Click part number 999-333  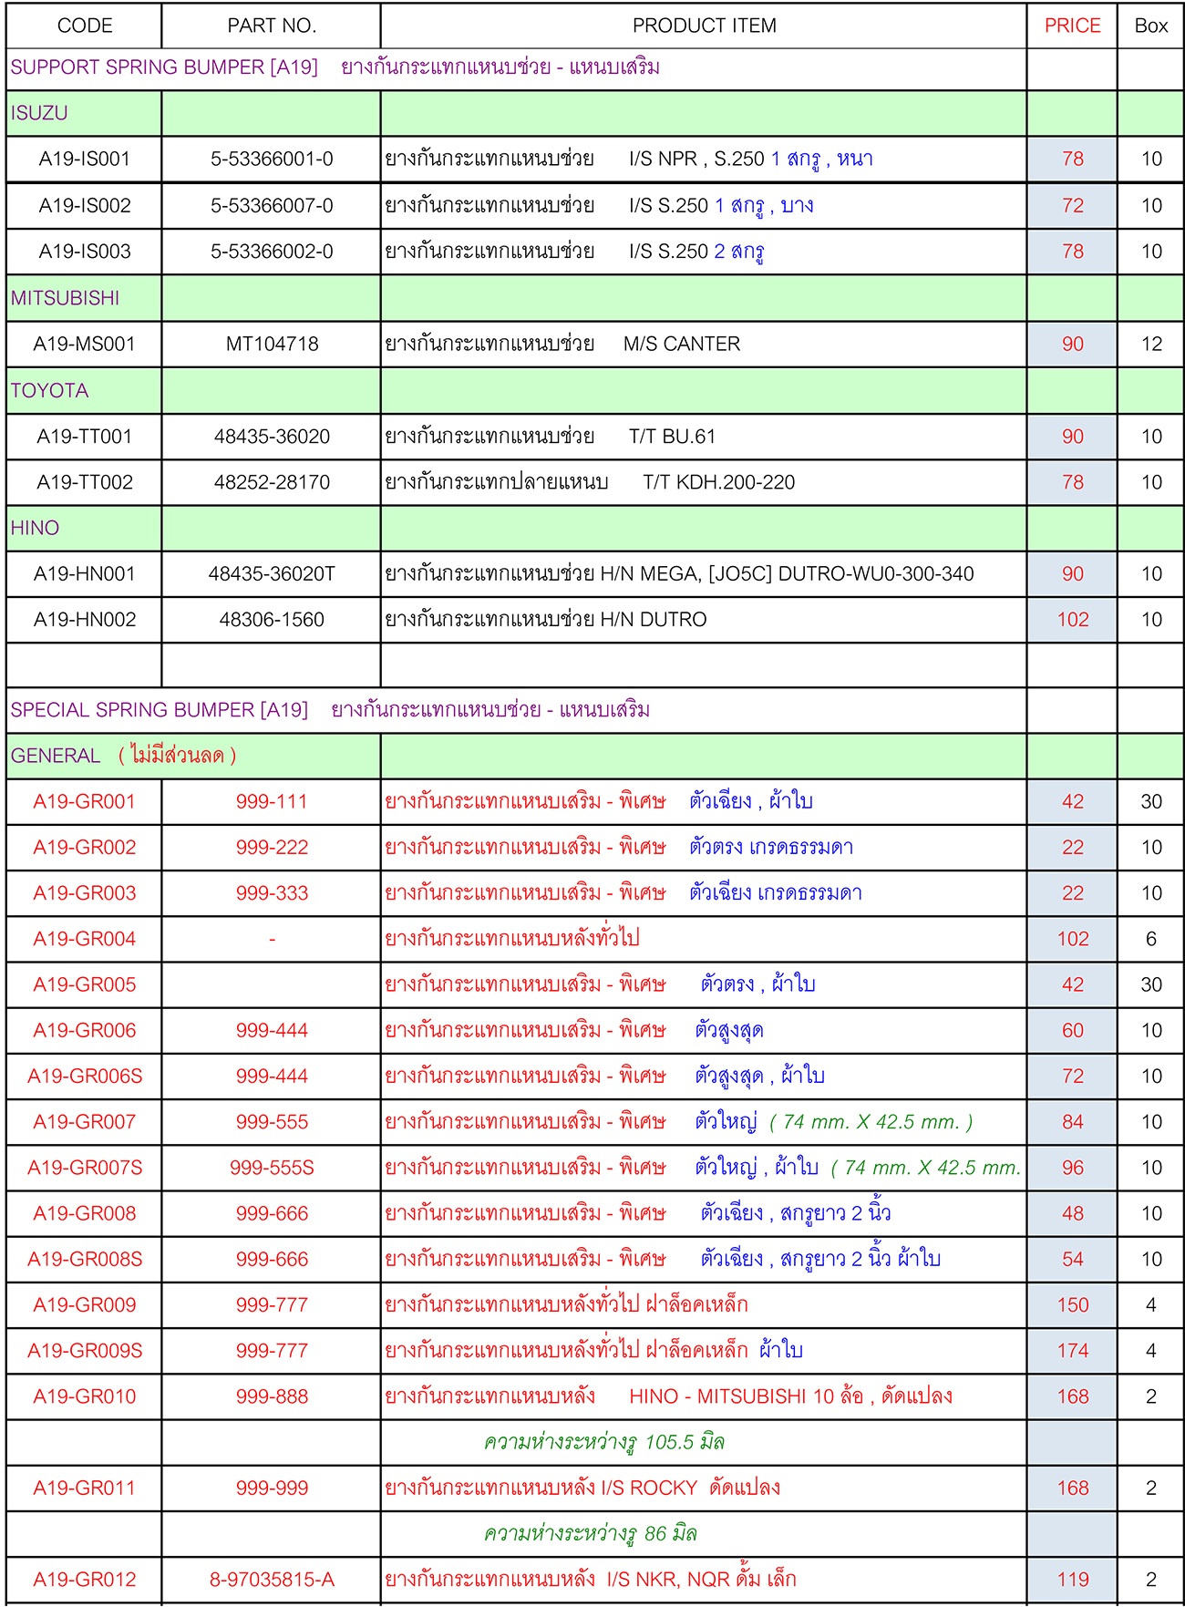point(272,893)
